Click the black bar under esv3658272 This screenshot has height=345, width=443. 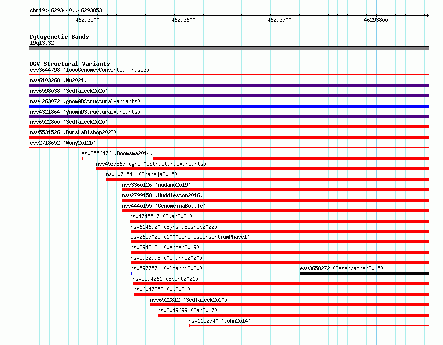click(x=364, y=273)
